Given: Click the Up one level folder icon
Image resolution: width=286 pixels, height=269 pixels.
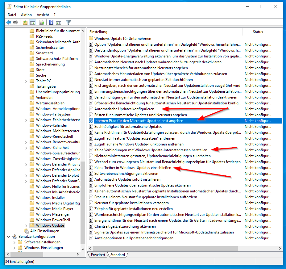Looking at the screenshot, I should (25, 23).
